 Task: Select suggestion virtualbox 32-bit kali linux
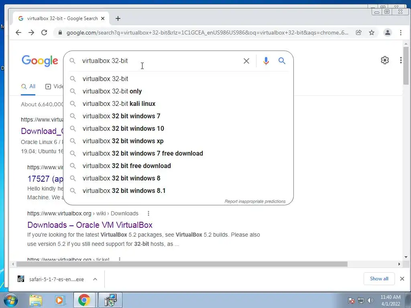pos(178,104)
